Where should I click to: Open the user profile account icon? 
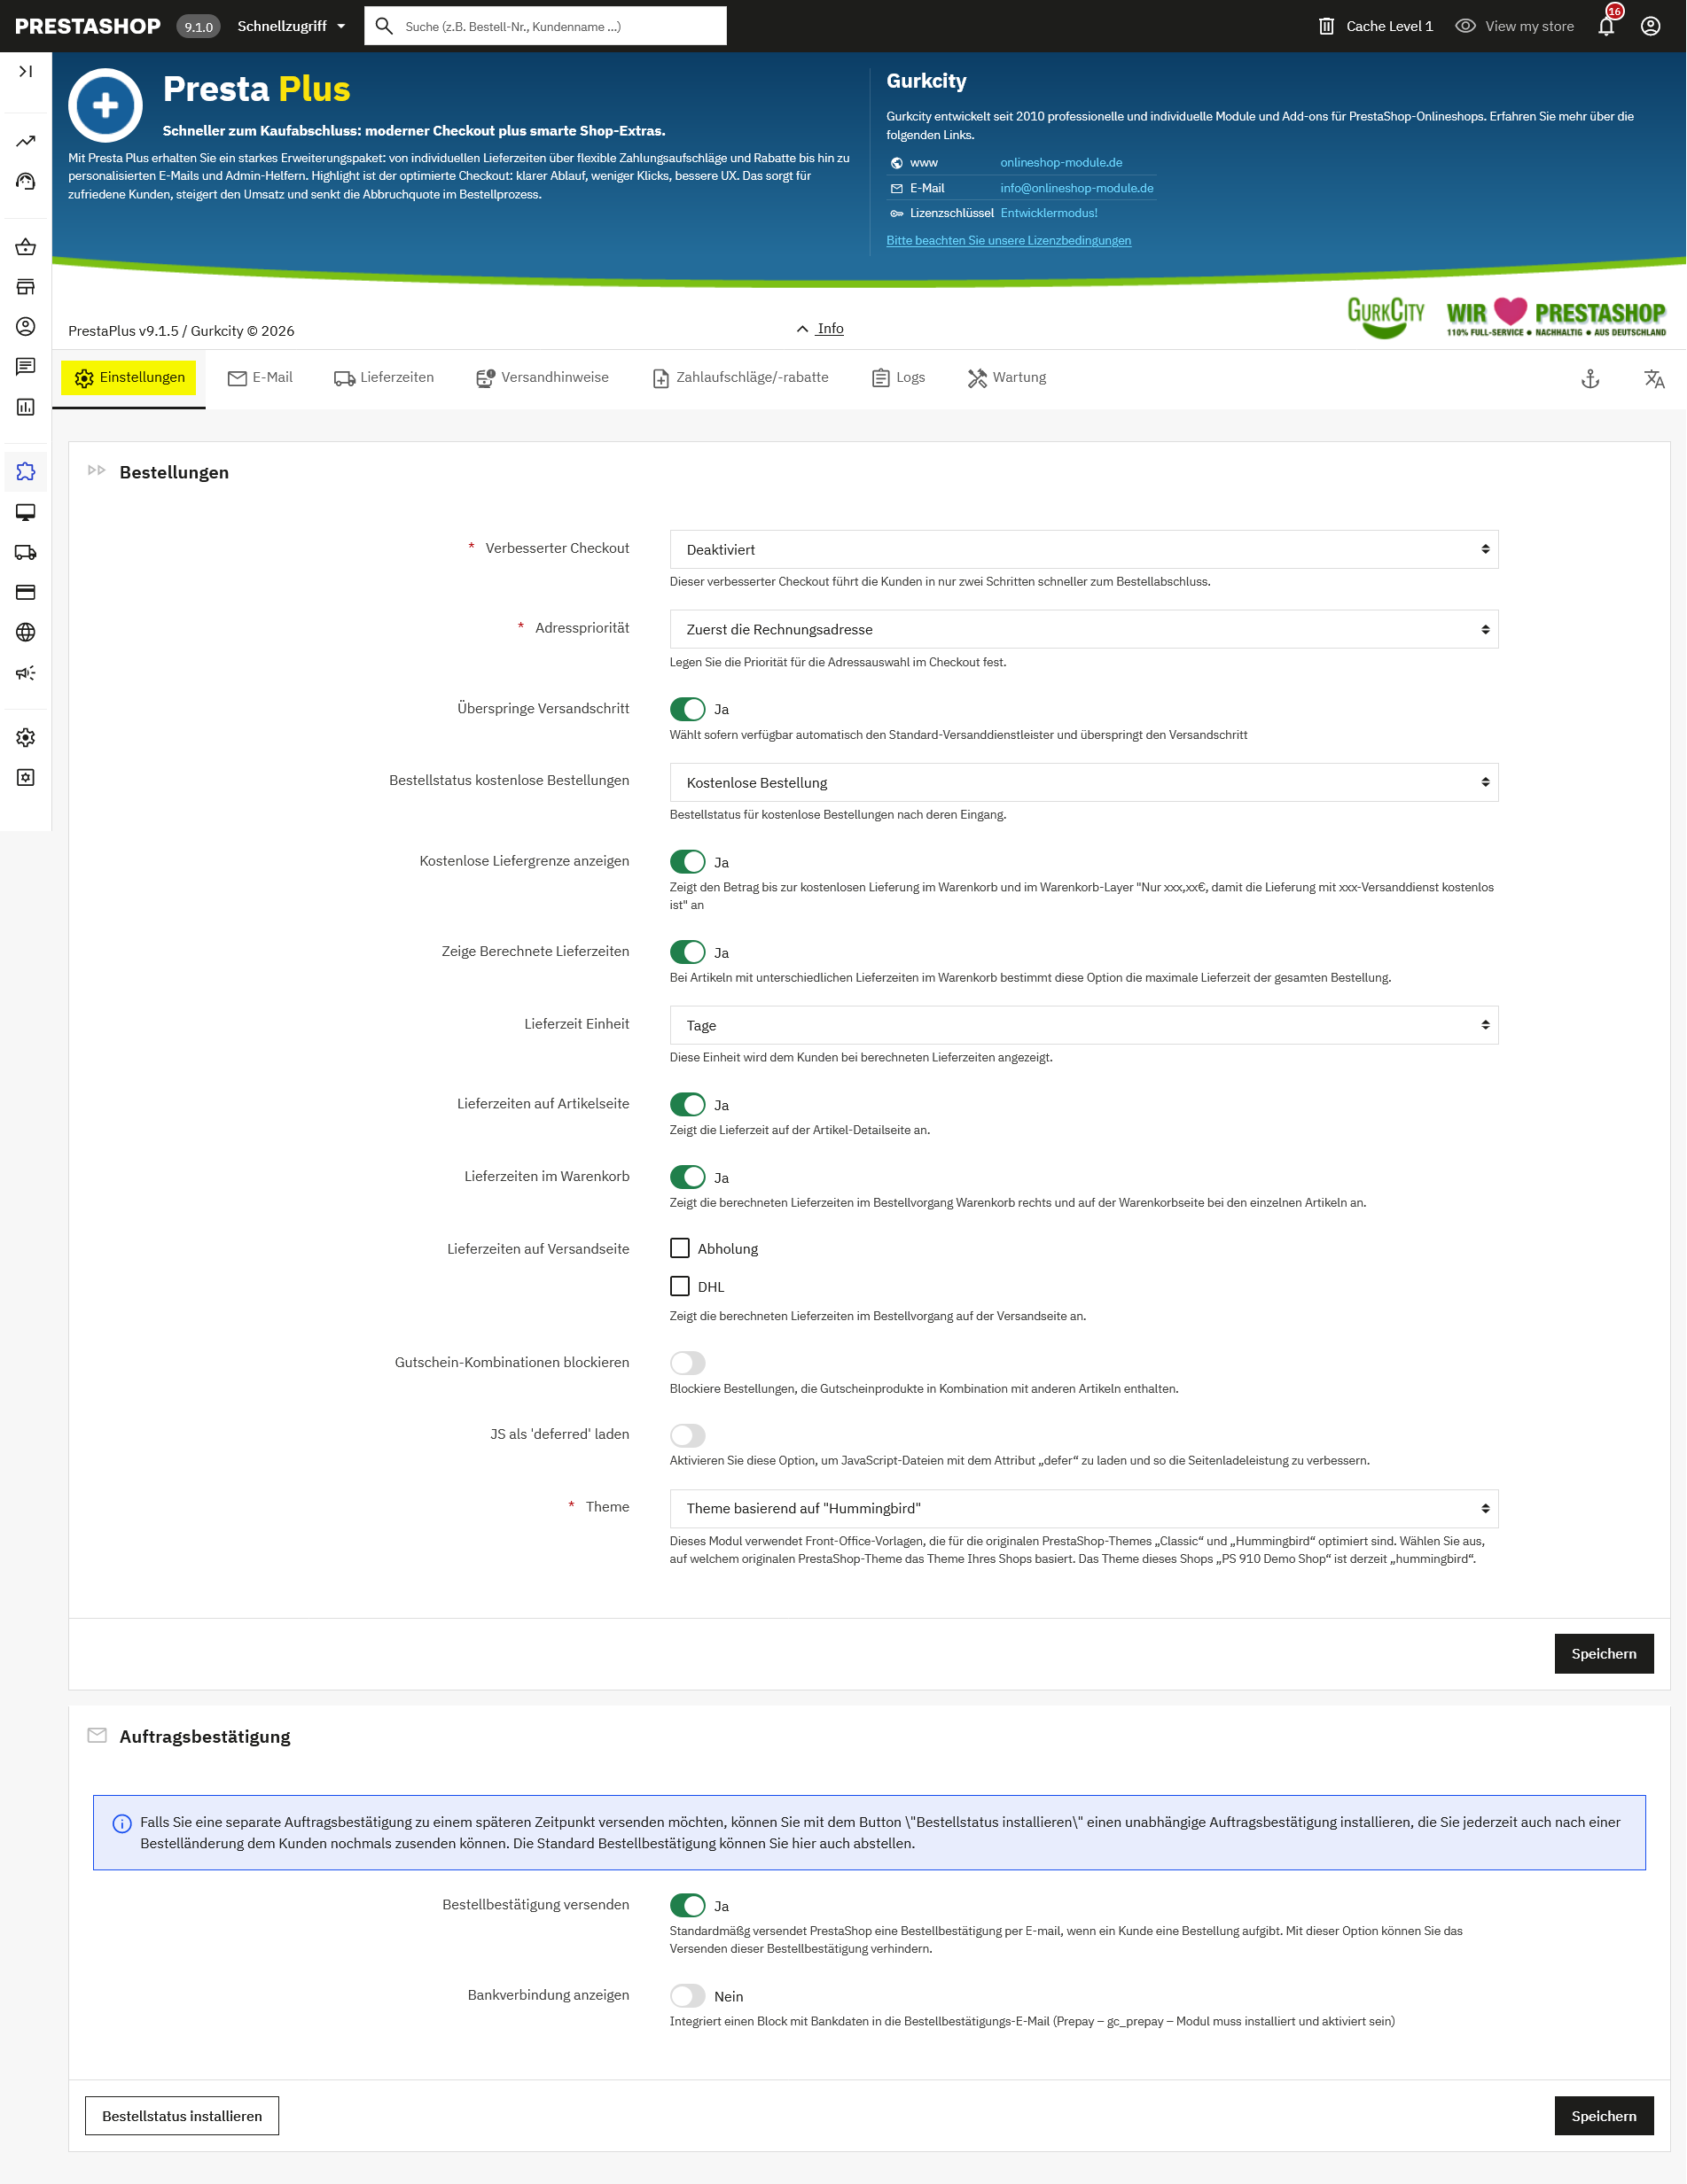coord(1651,26)
